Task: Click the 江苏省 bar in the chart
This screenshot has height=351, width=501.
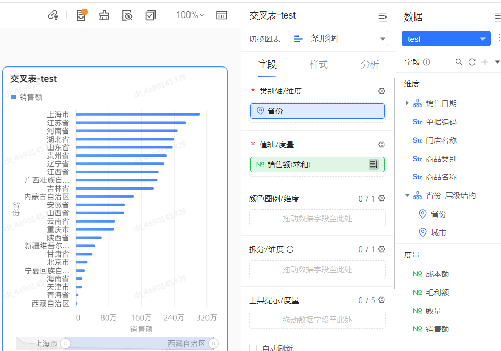Action: (x=131, y=123)
